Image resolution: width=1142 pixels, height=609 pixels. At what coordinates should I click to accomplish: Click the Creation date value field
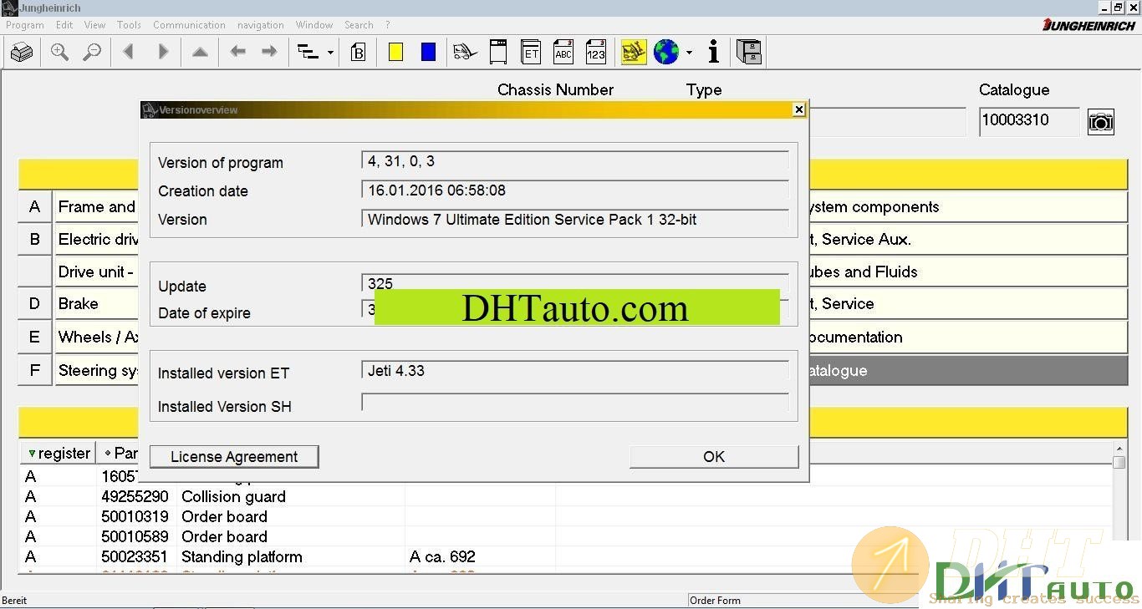575,190
